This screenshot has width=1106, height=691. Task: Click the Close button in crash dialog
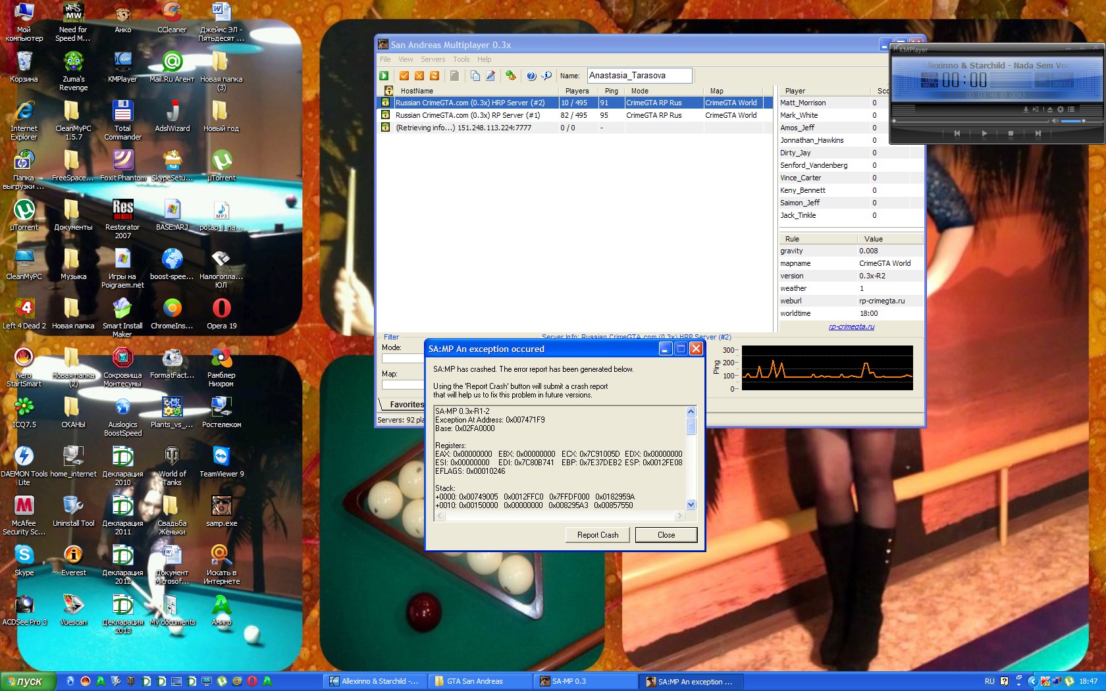coord(666,535)
